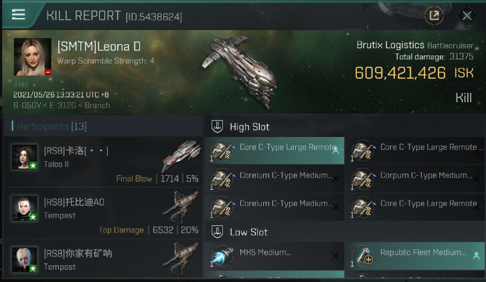
Task: Select participant 托比迪AO flying Tempest
Action: [x=103, y=213]
